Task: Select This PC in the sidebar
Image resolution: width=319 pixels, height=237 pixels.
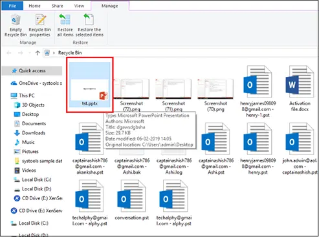Action: (x=23, y=96)
